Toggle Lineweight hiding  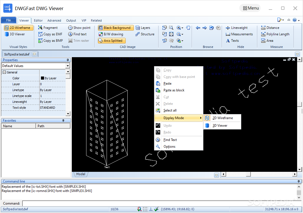[237, 28]
